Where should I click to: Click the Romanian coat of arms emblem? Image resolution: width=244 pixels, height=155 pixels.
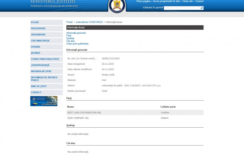[x=117, y=6]
